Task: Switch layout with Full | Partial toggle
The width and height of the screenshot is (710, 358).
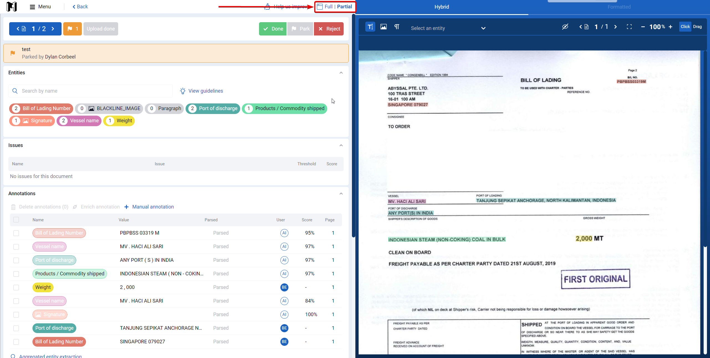Action: pos(335,7)
